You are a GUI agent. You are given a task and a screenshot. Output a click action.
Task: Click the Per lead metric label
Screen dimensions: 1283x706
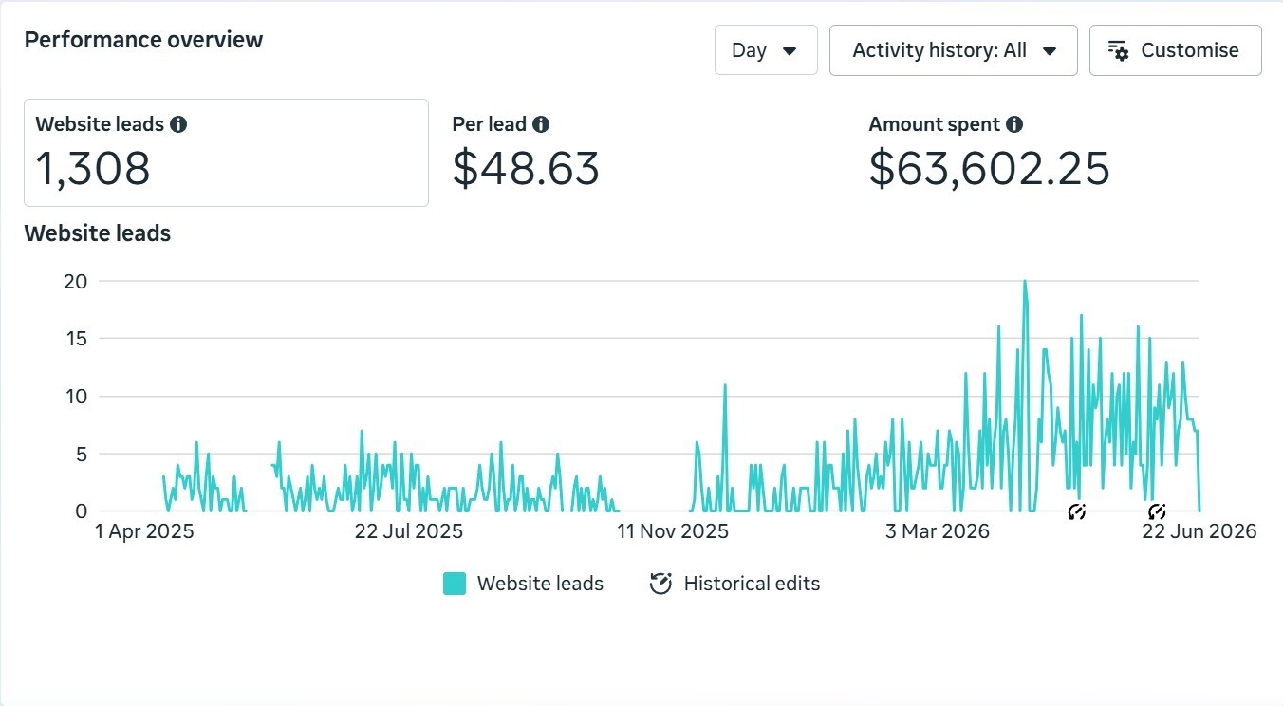point(490,124)
